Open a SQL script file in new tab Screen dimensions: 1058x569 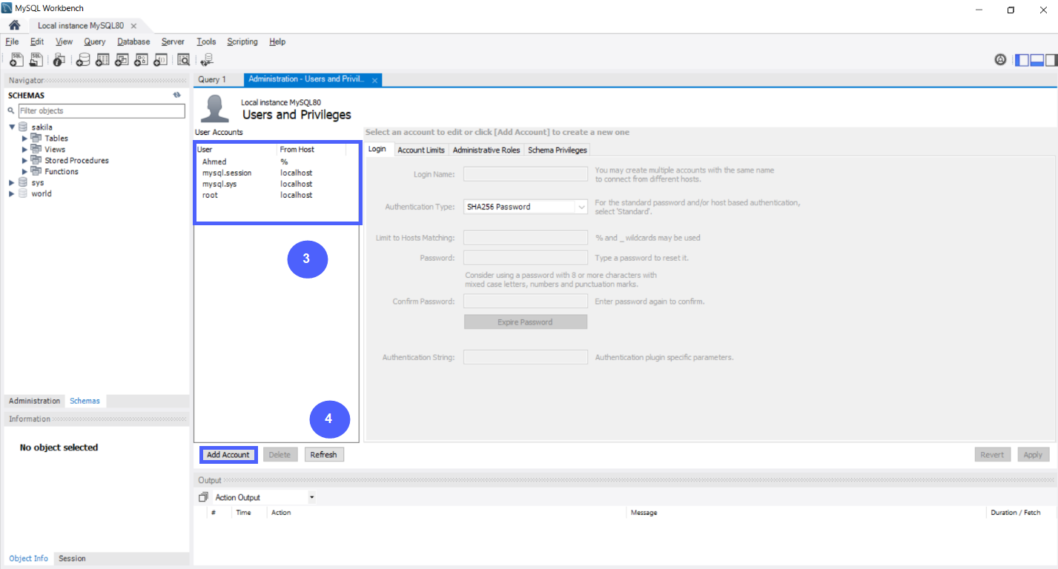tap(36, 59)
